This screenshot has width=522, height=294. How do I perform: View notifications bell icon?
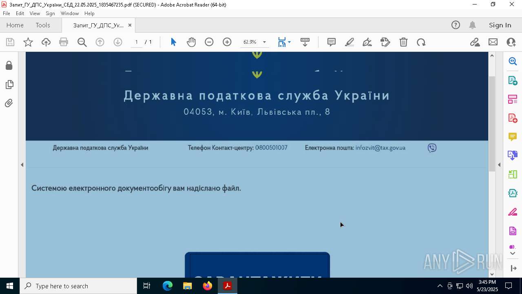pos(472,25)
